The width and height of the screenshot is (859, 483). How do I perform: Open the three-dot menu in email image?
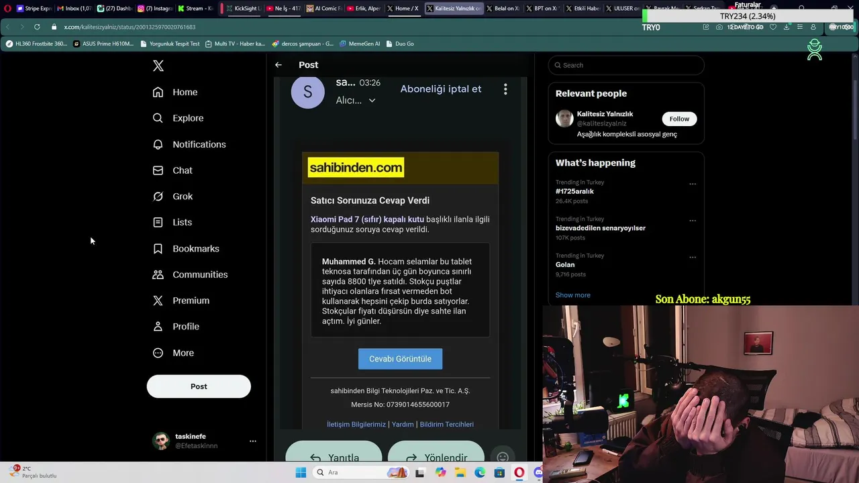505,89
